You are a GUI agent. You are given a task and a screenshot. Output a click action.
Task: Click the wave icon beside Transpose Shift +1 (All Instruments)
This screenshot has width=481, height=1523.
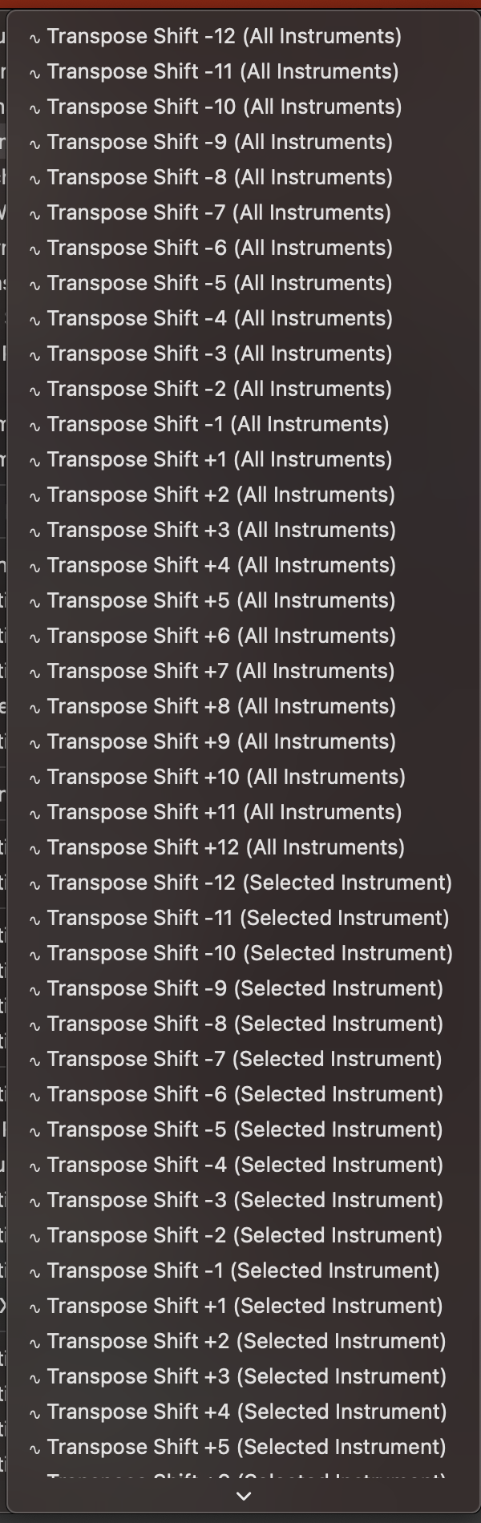34,461
